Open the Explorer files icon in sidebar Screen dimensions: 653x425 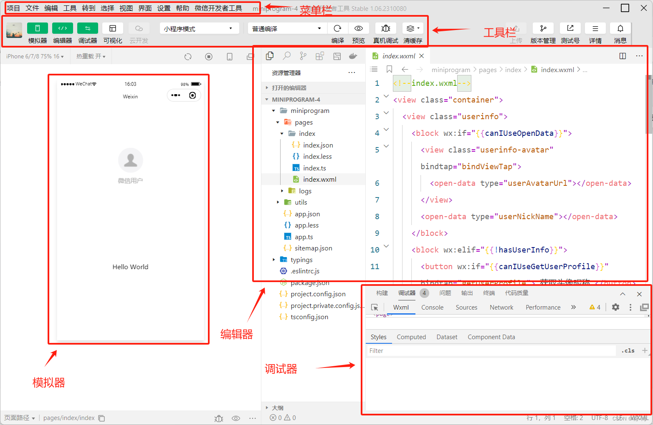pos(270,56)
